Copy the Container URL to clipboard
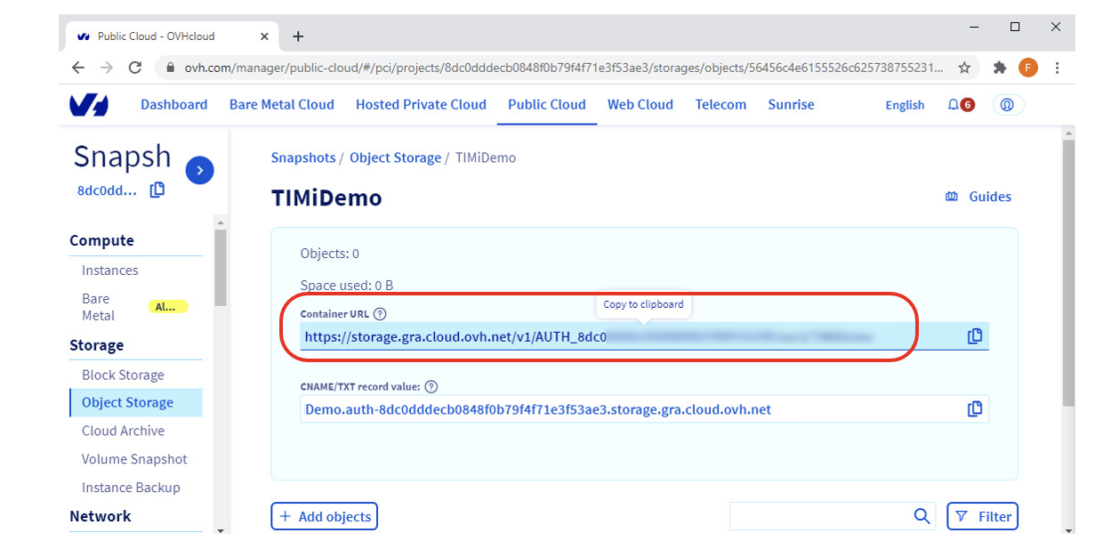 [x=975, y=336]
